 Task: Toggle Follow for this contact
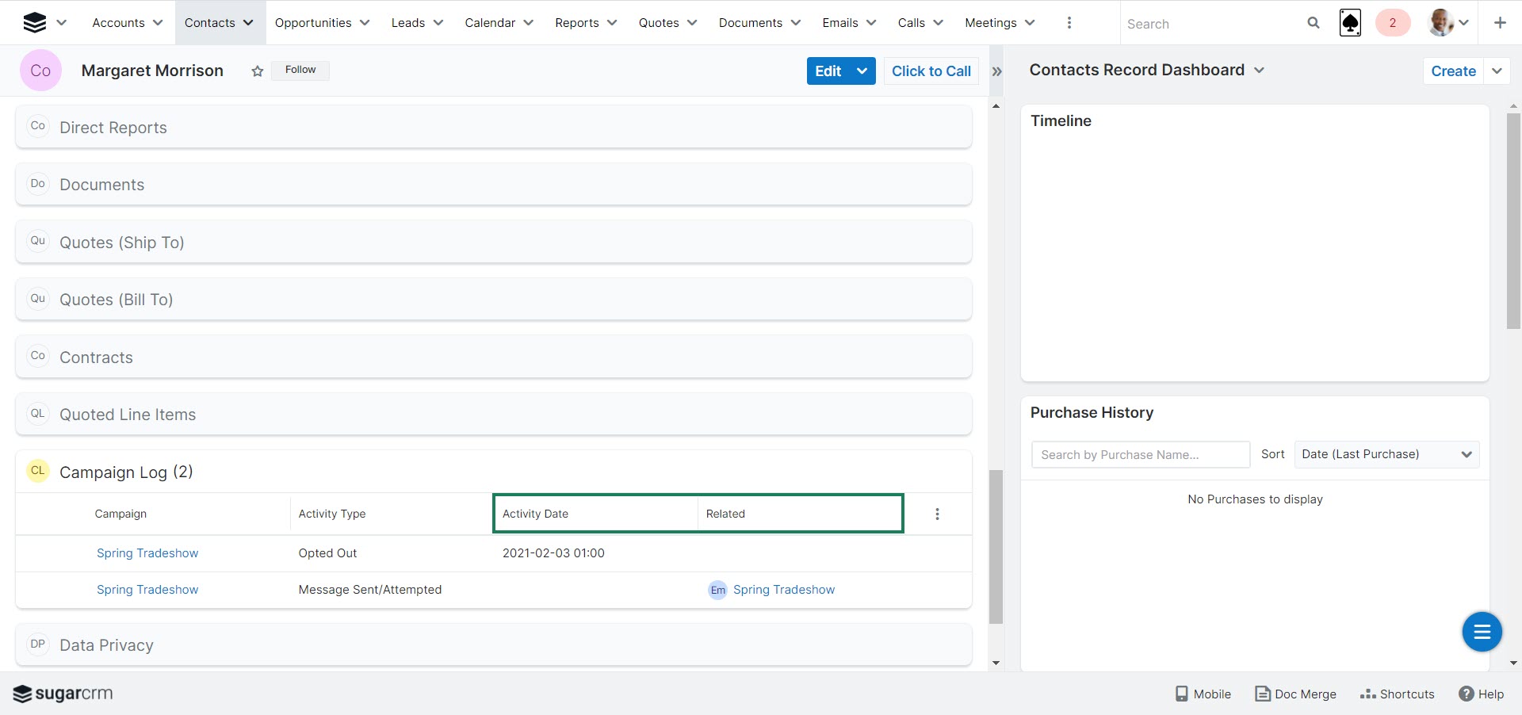(300, 70)
